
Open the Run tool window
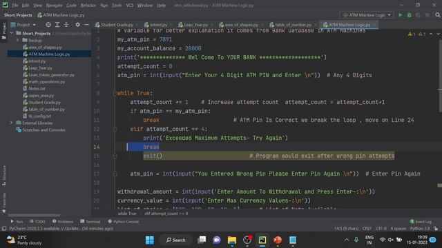coord(17,222)
